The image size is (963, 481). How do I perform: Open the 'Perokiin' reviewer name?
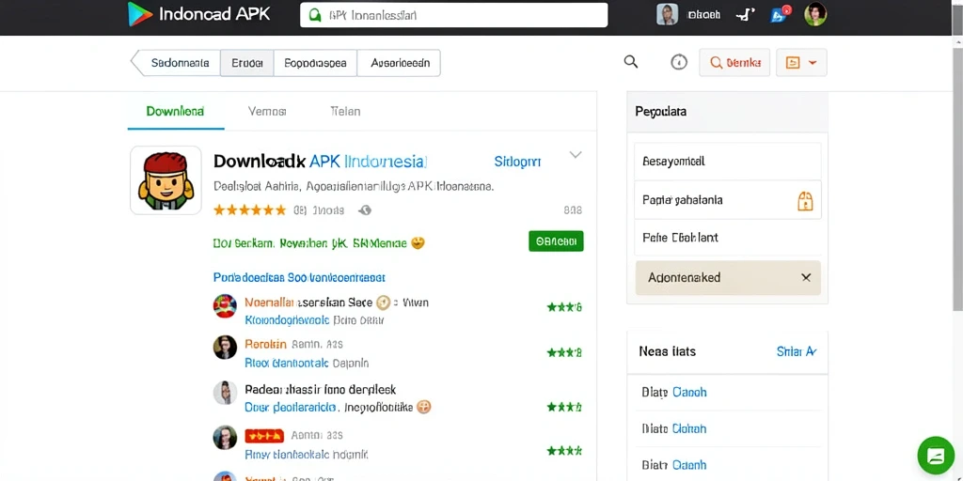click(x=265, y=344)
